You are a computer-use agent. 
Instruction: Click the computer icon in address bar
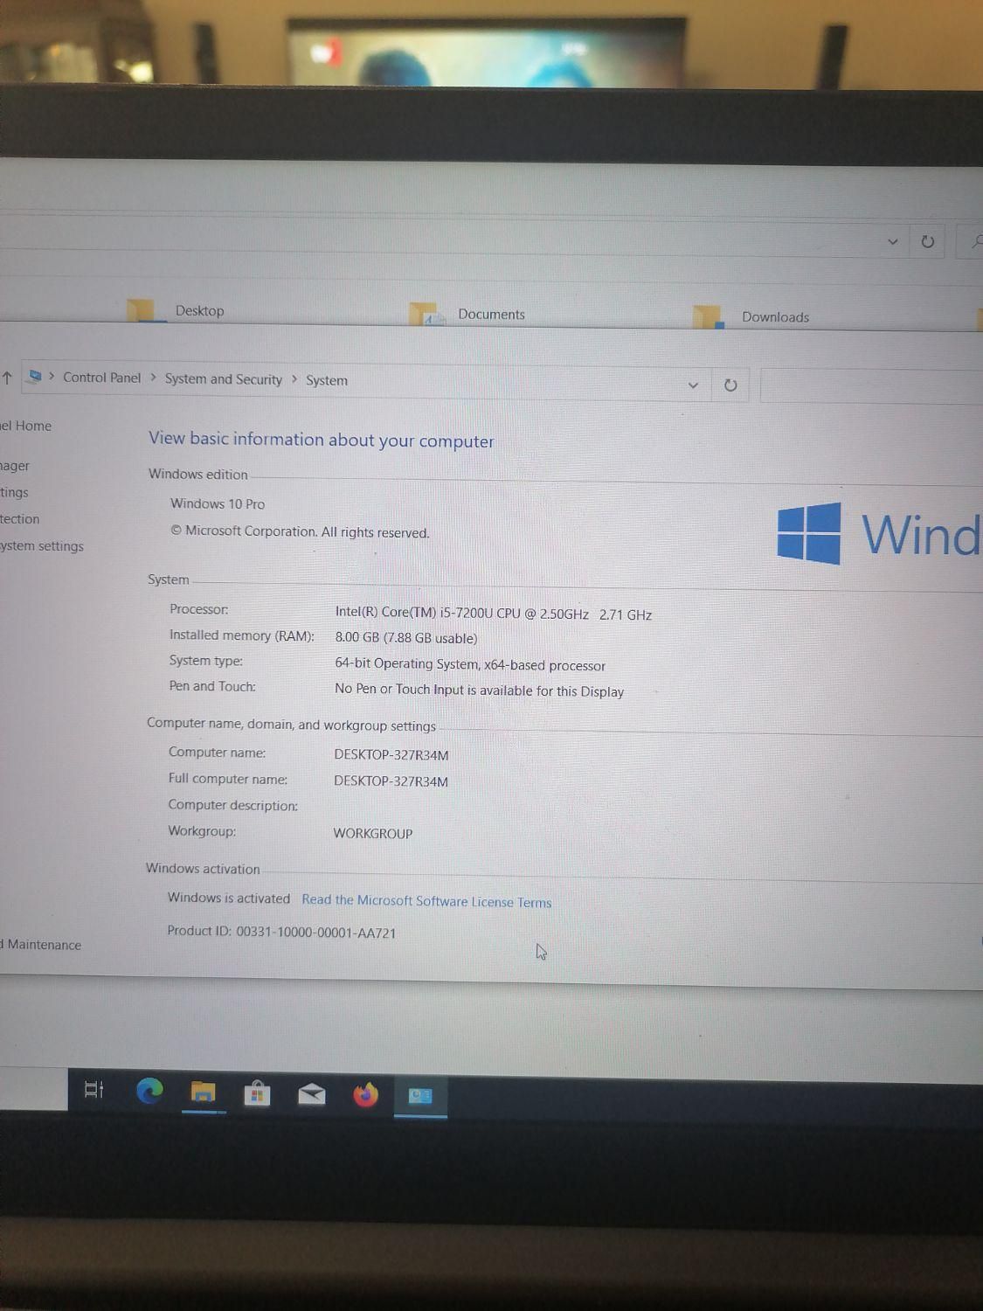[x=35, y=376]
